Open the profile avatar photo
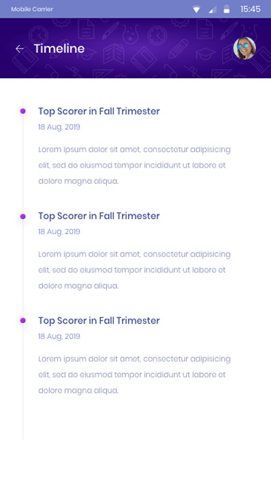This screenshot has height=482, width=271. pos(244,48)
